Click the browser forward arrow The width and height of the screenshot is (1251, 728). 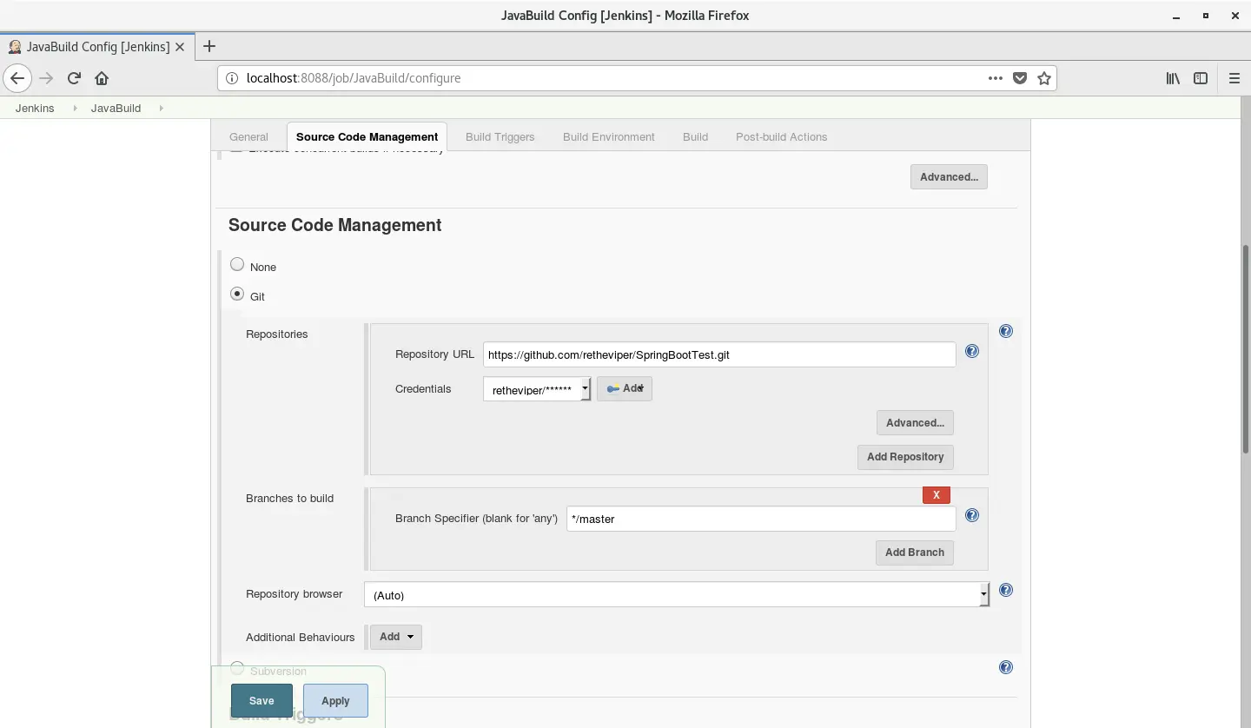46,78
